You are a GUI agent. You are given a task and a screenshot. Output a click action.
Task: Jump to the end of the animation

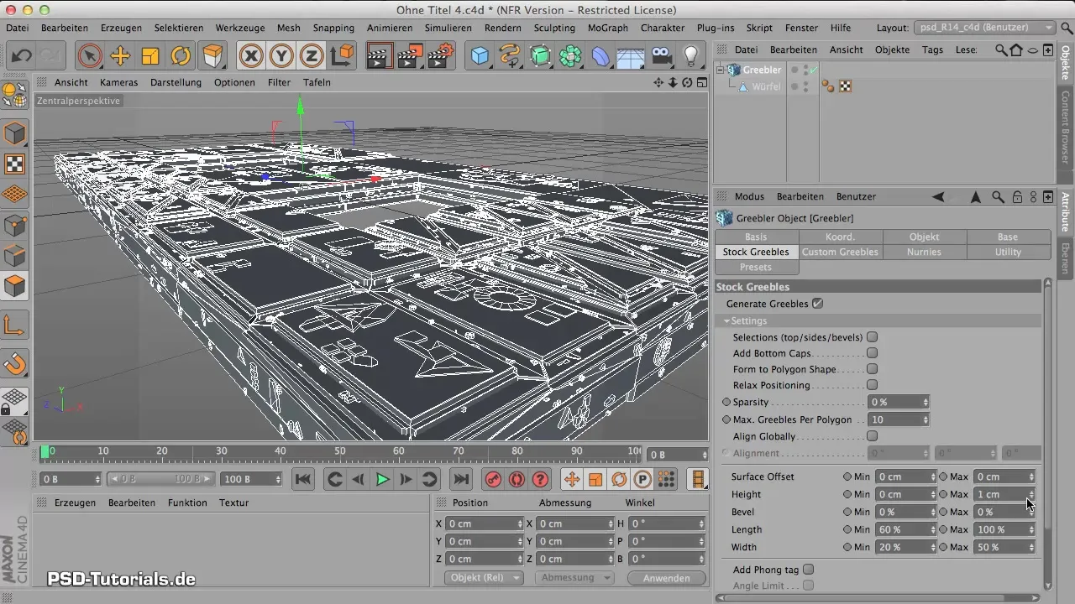click(x=460, y=479)
